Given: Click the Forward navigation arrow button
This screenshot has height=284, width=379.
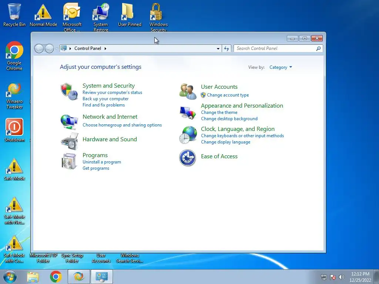Looking at the screenshot, I should (49, 48).
